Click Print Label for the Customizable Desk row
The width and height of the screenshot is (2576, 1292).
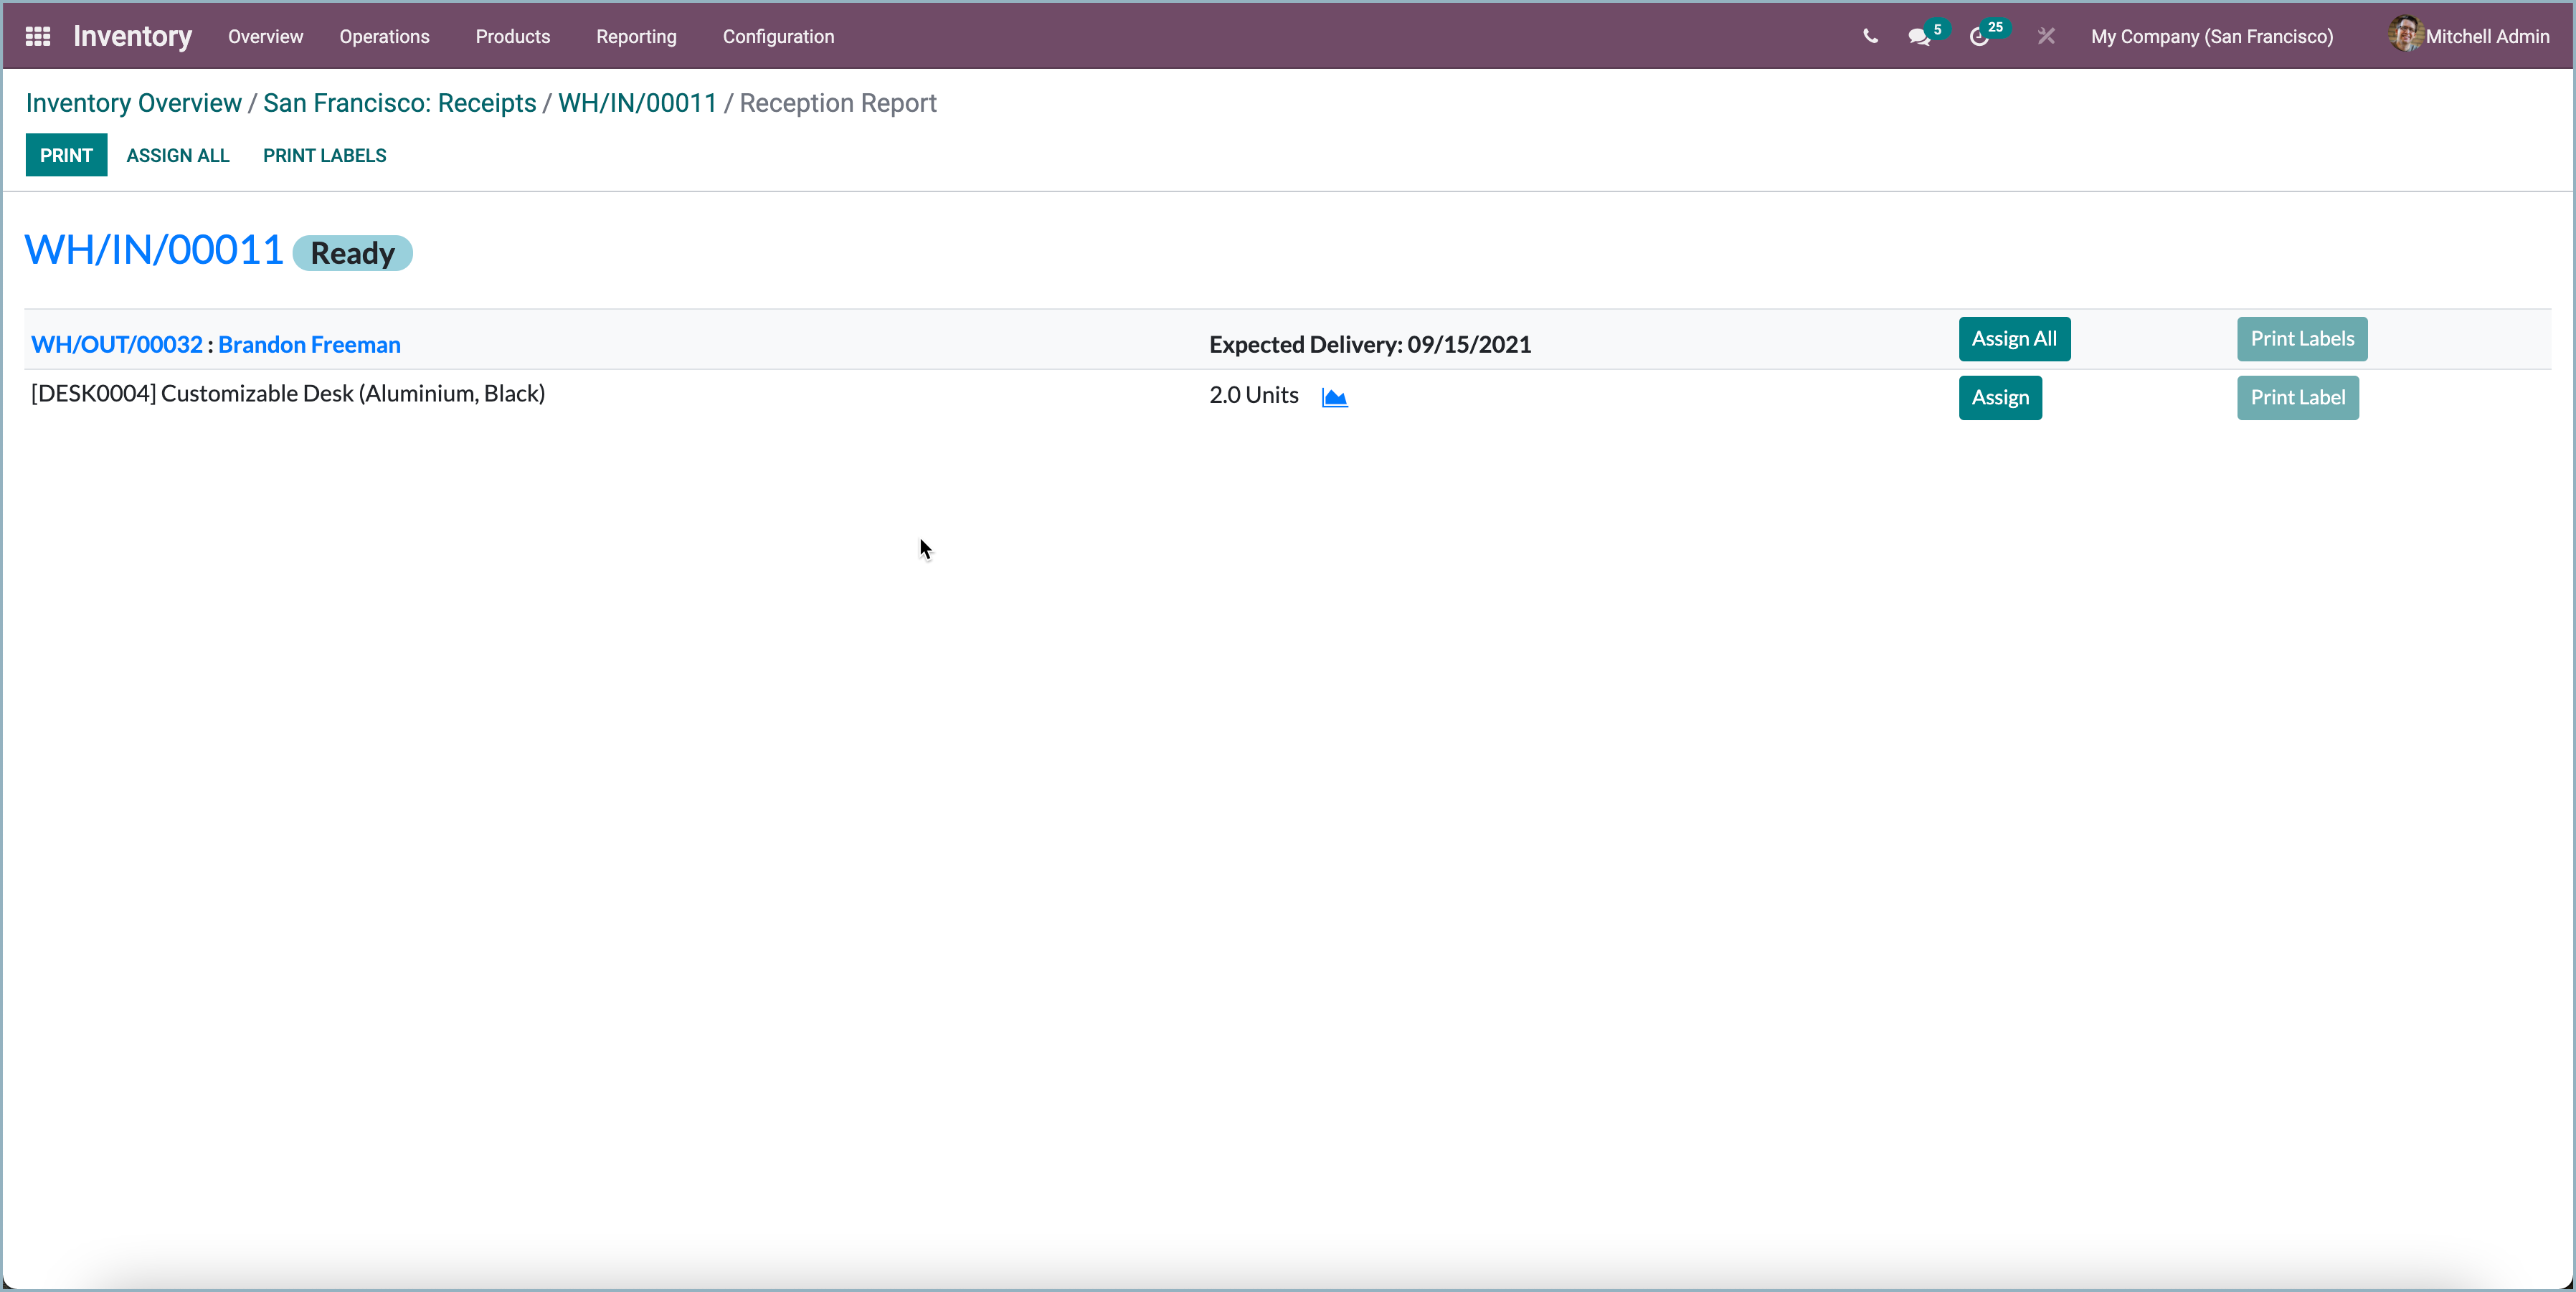(2297, 397)
